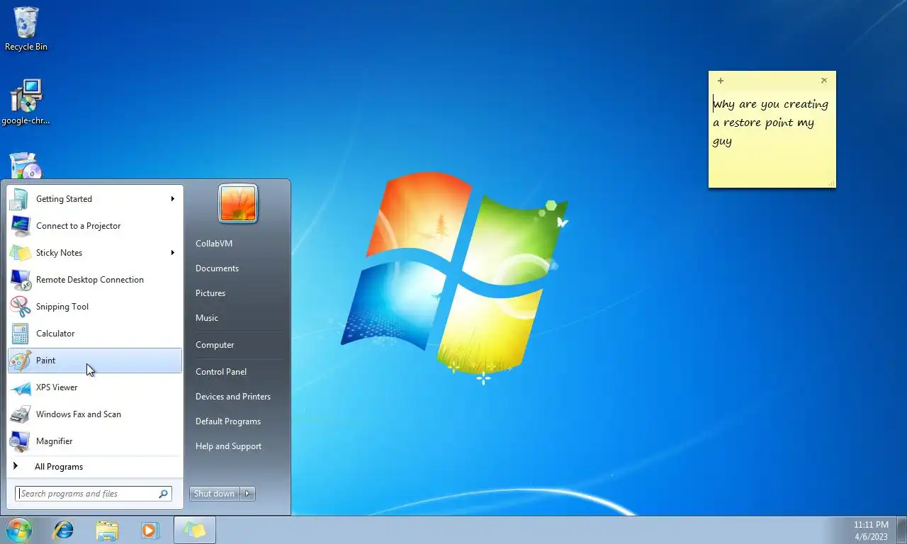
Task: Click the Start orb button
Action: pos(19,530)
